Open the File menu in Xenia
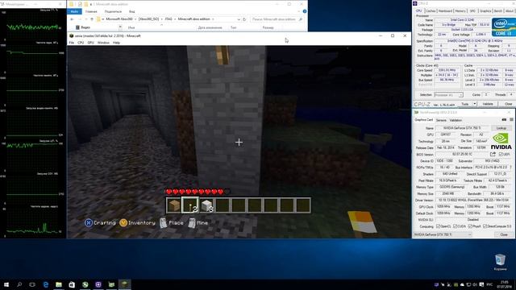 [72, 43]
